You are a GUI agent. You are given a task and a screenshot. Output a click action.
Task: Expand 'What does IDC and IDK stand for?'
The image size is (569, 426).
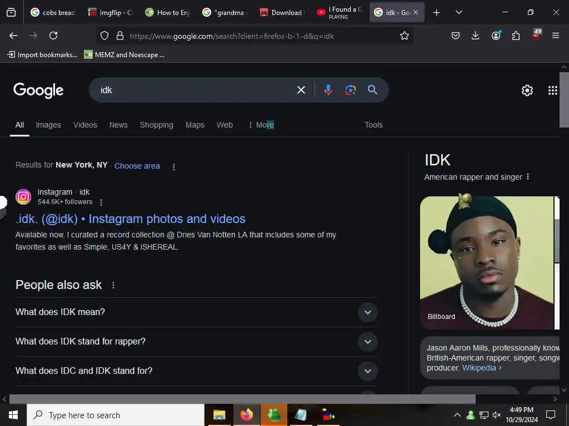196,371
